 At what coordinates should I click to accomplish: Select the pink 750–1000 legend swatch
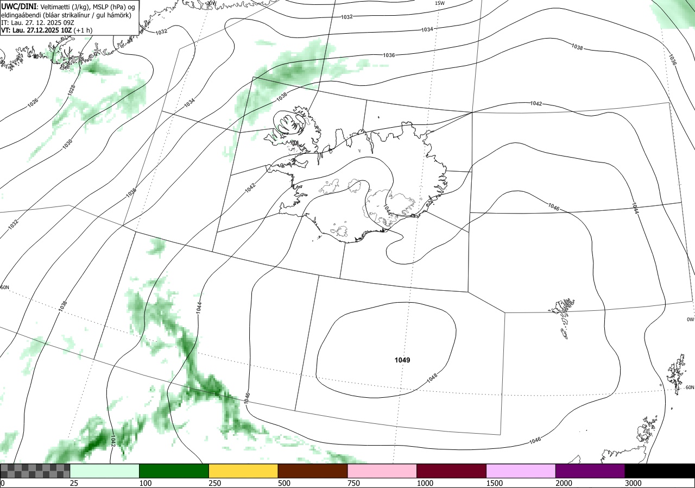(382, 471)
